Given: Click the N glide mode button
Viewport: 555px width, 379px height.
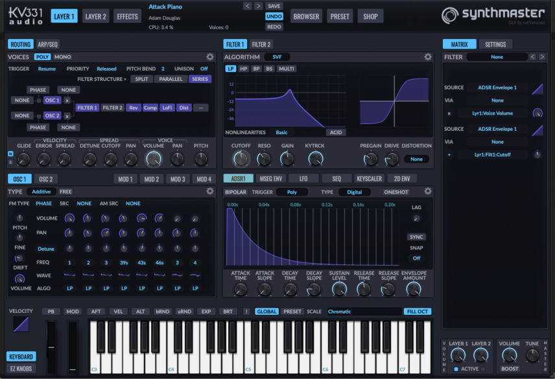Looking at the screenshot, I should 10,154.
